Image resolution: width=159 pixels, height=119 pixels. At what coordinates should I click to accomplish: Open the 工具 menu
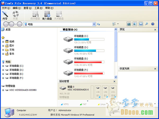click(x=38, y=8)
